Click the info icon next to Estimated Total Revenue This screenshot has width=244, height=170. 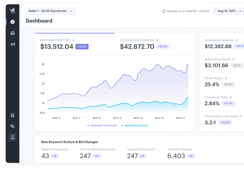tap(158, 40)
